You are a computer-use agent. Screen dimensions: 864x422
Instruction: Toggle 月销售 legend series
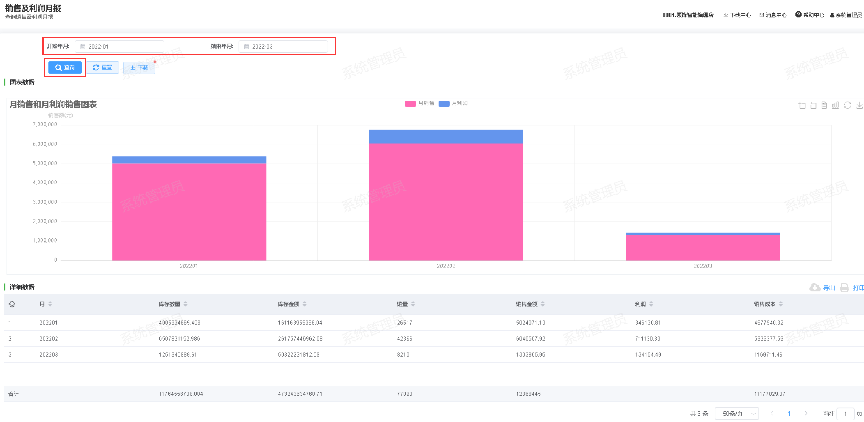tap(420, 103)
